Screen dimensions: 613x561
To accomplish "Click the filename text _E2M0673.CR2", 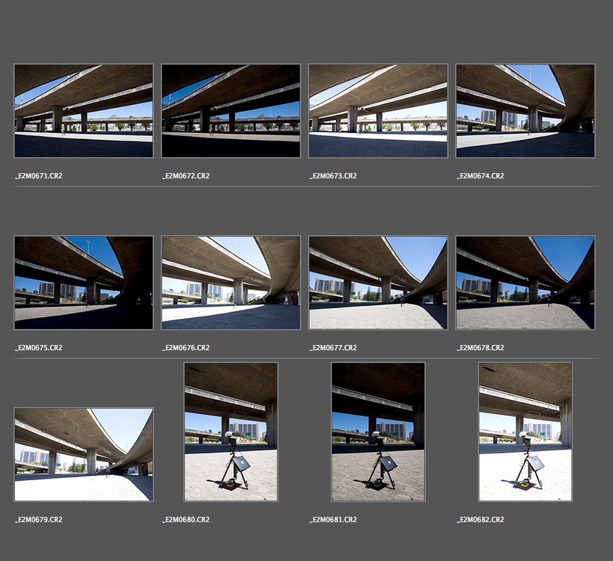I will (x=333, y=176).
